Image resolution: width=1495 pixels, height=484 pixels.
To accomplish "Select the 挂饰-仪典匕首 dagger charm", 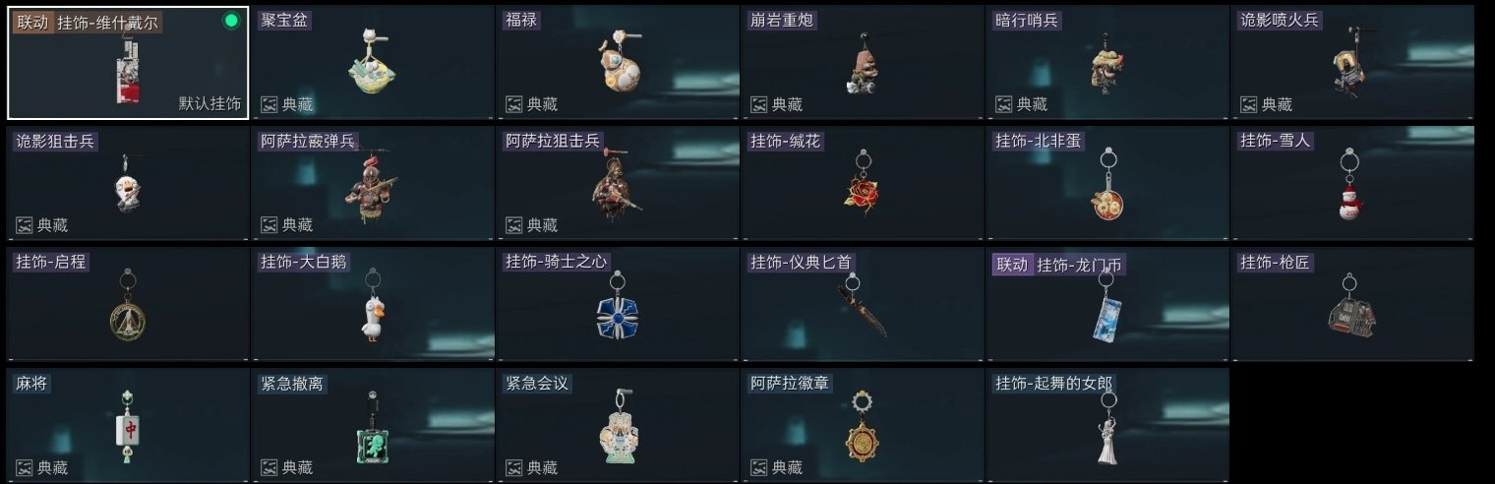I will 862,305.
